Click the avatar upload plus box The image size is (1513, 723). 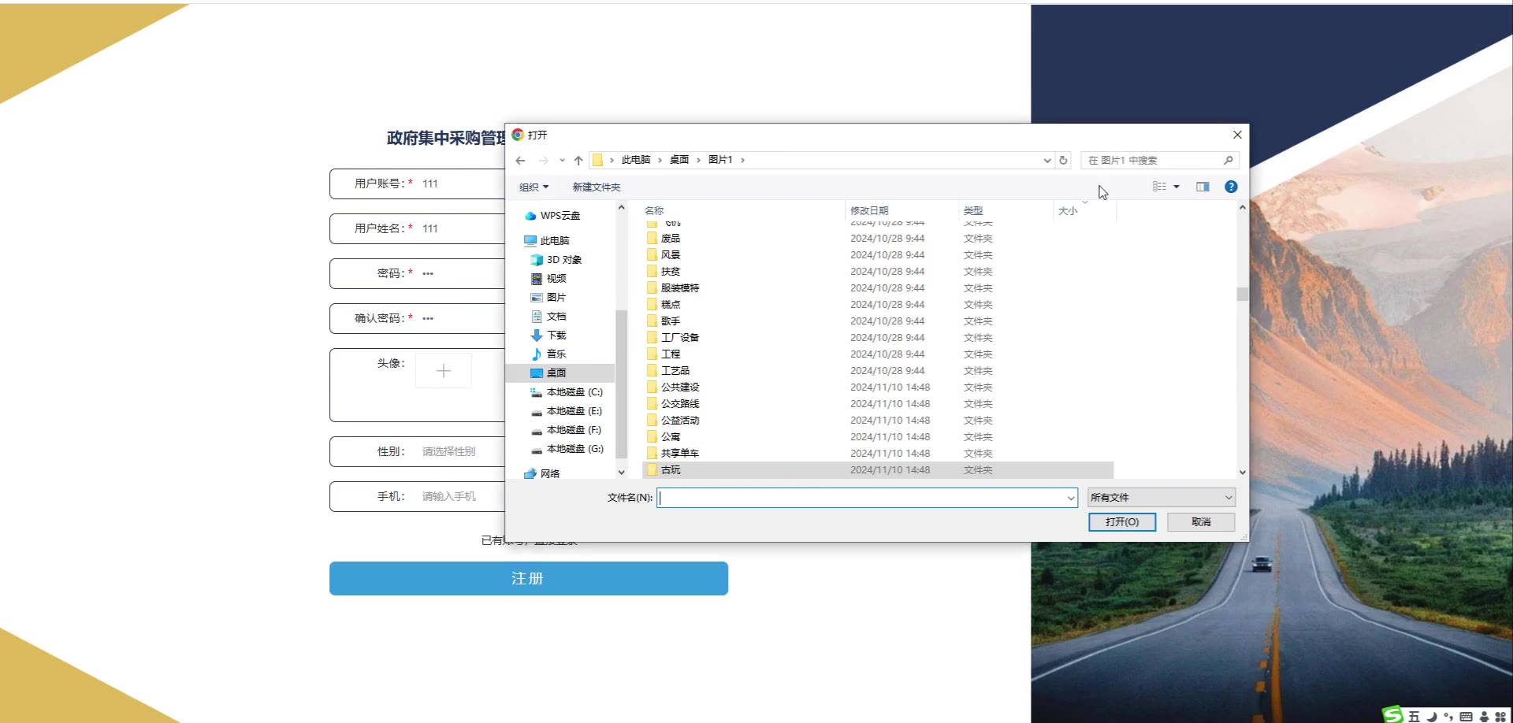pos(444,371)
